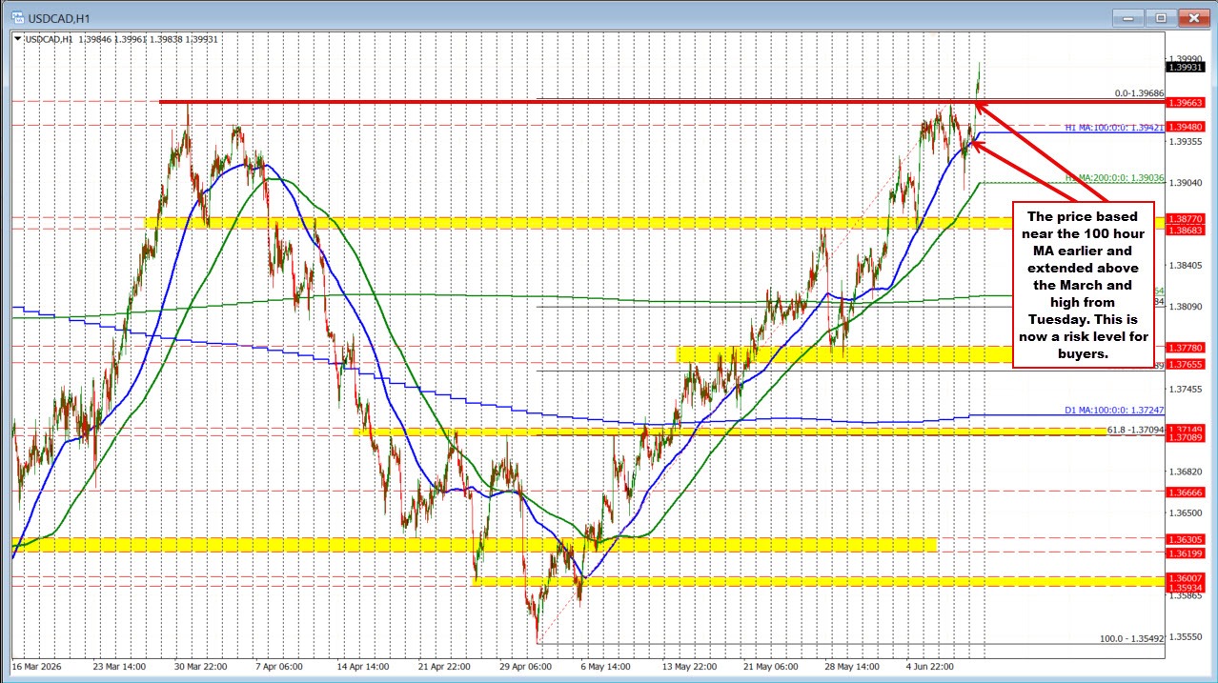Click the small triangle before USDCAD,H1 chart header

click(17, 38)
